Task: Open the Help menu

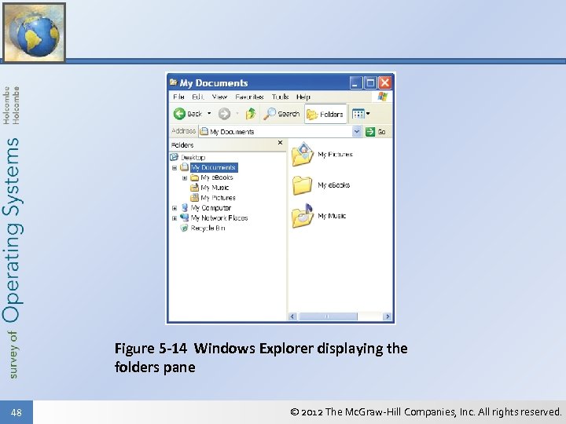Action: click(x=303, y=97)
